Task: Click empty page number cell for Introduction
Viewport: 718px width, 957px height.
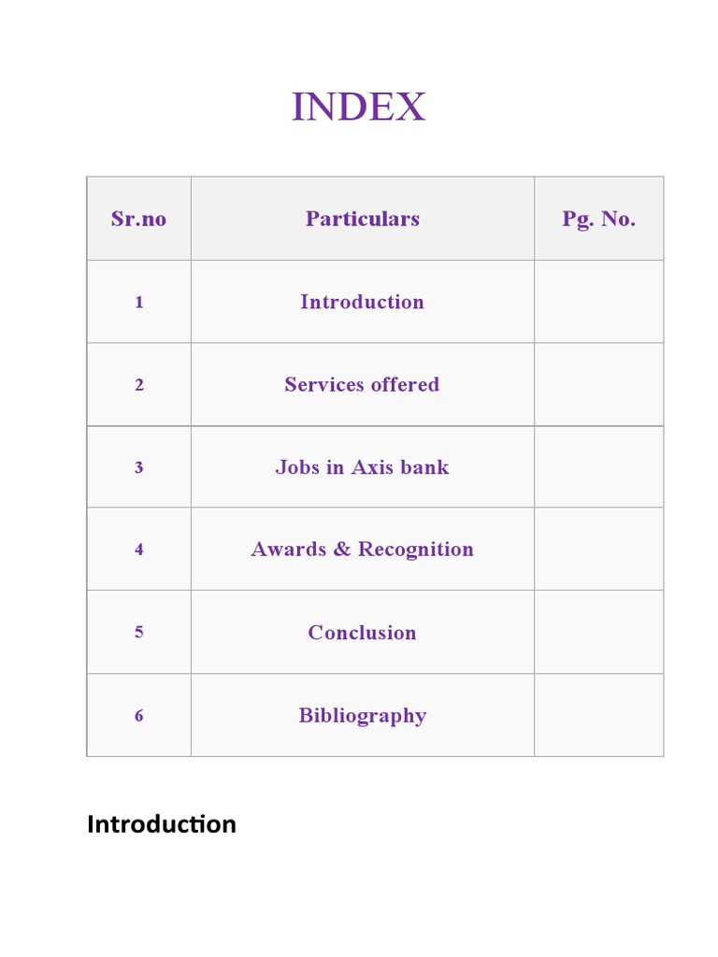Action: 598,302
